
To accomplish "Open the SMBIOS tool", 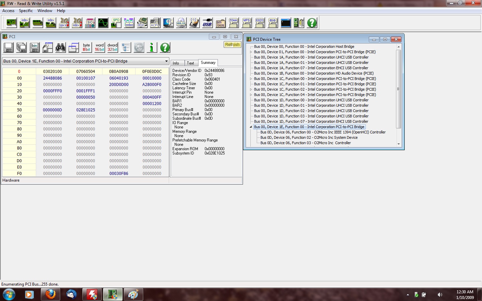I will tap(220, 23).
